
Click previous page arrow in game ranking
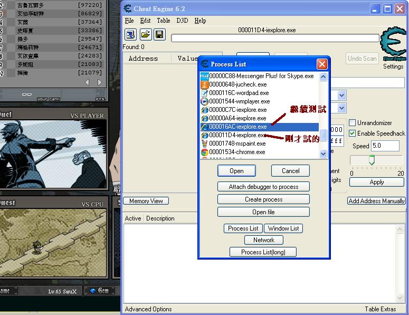click(87, 82)
